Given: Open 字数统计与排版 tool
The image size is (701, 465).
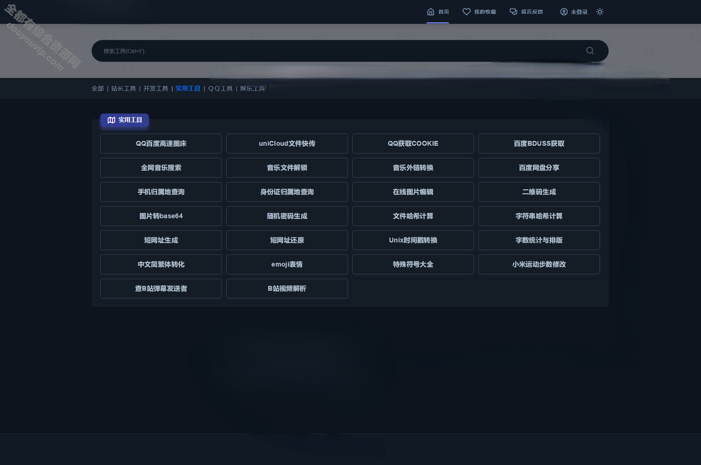Looking at the screenshot, I should [539, 240].
